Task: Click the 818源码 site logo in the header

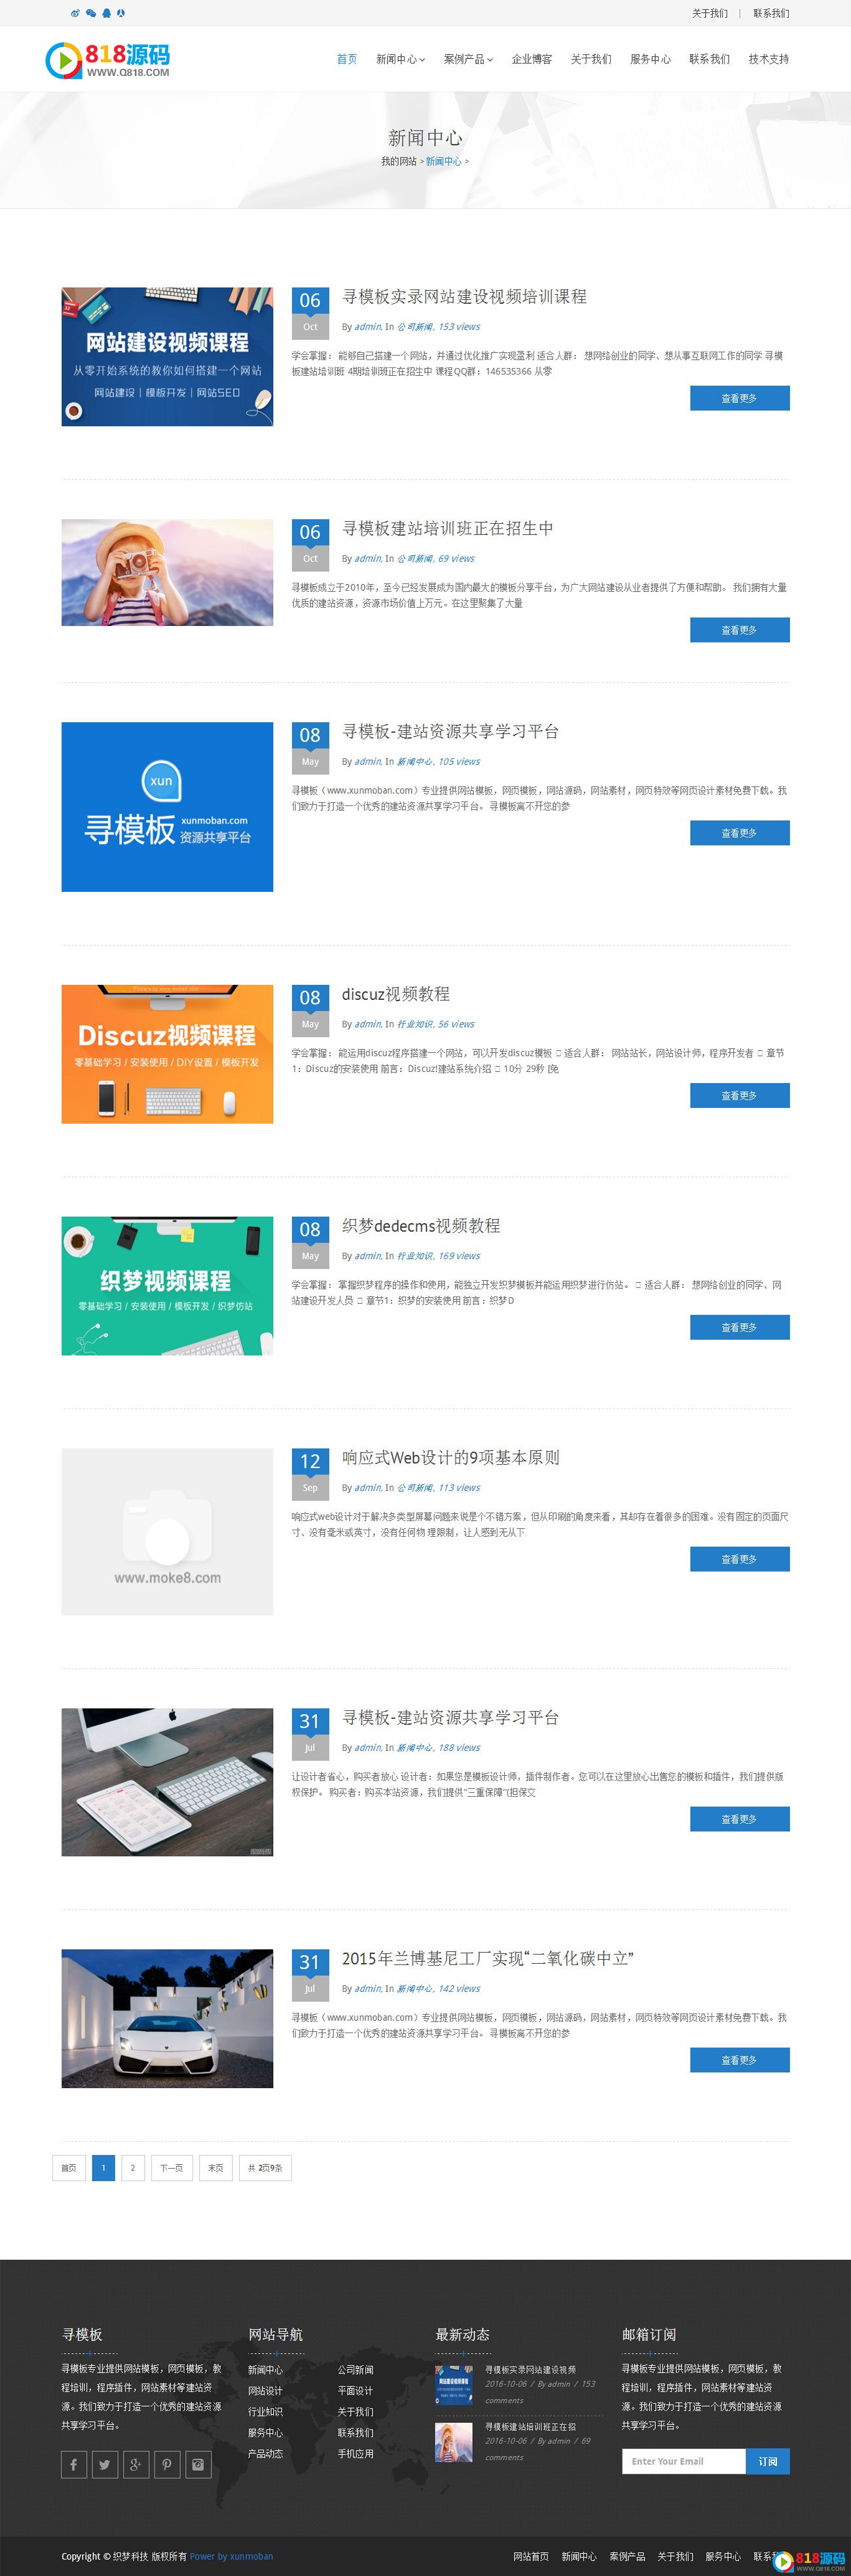Action: pos(108,60)
